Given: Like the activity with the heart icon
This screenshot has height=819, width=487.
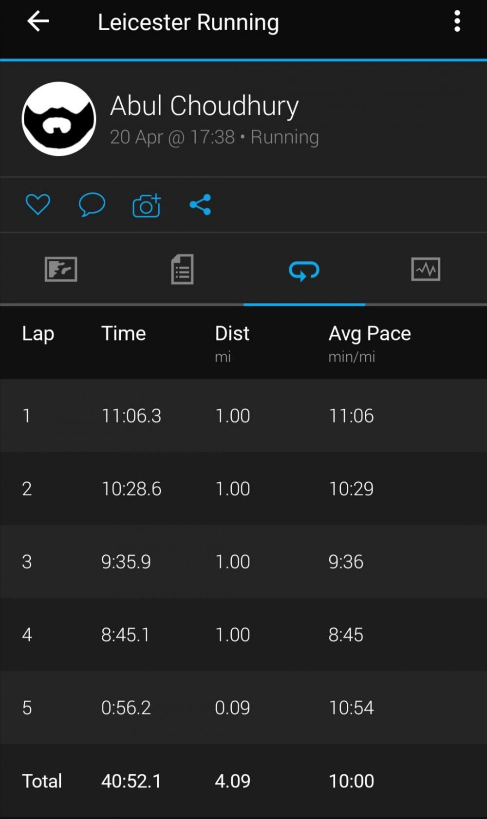Looking at the screenshot, I should (x=38, y=204).
